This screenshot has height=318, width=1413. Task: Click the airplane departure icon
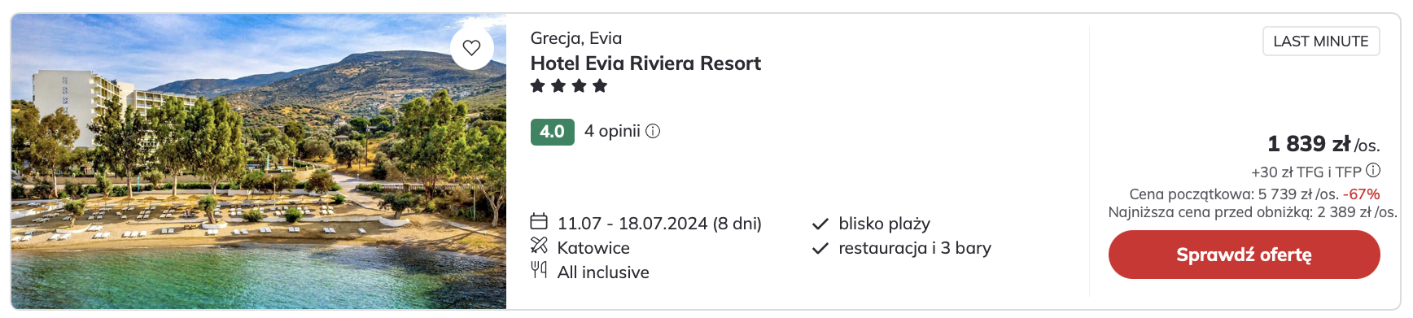(539, 246)
